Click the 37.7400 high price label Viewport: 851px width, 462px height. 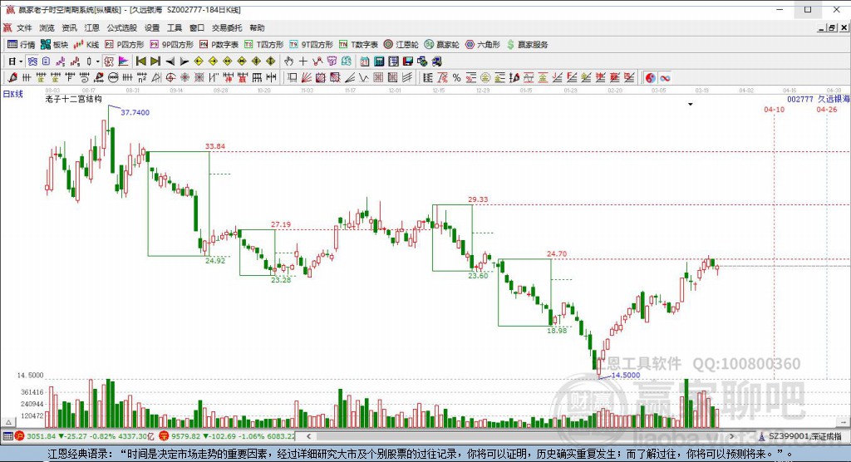[135, 112]
